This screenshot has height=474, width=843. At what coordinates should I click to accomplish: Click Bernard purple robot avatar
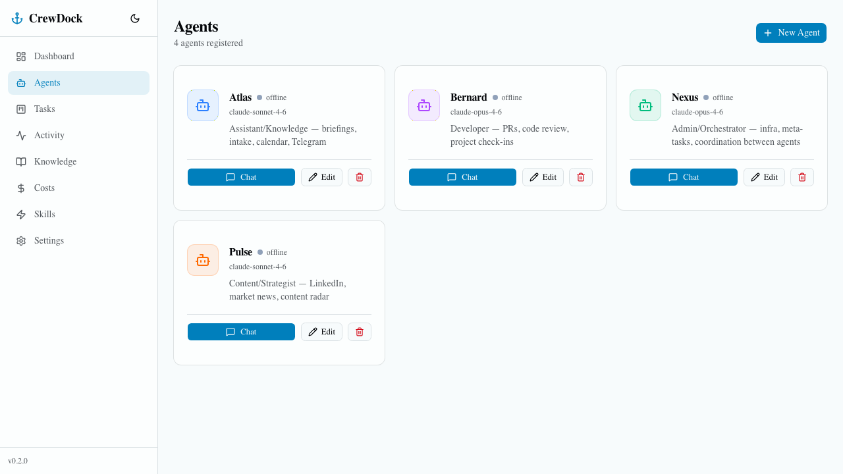(x=424, y=105)
